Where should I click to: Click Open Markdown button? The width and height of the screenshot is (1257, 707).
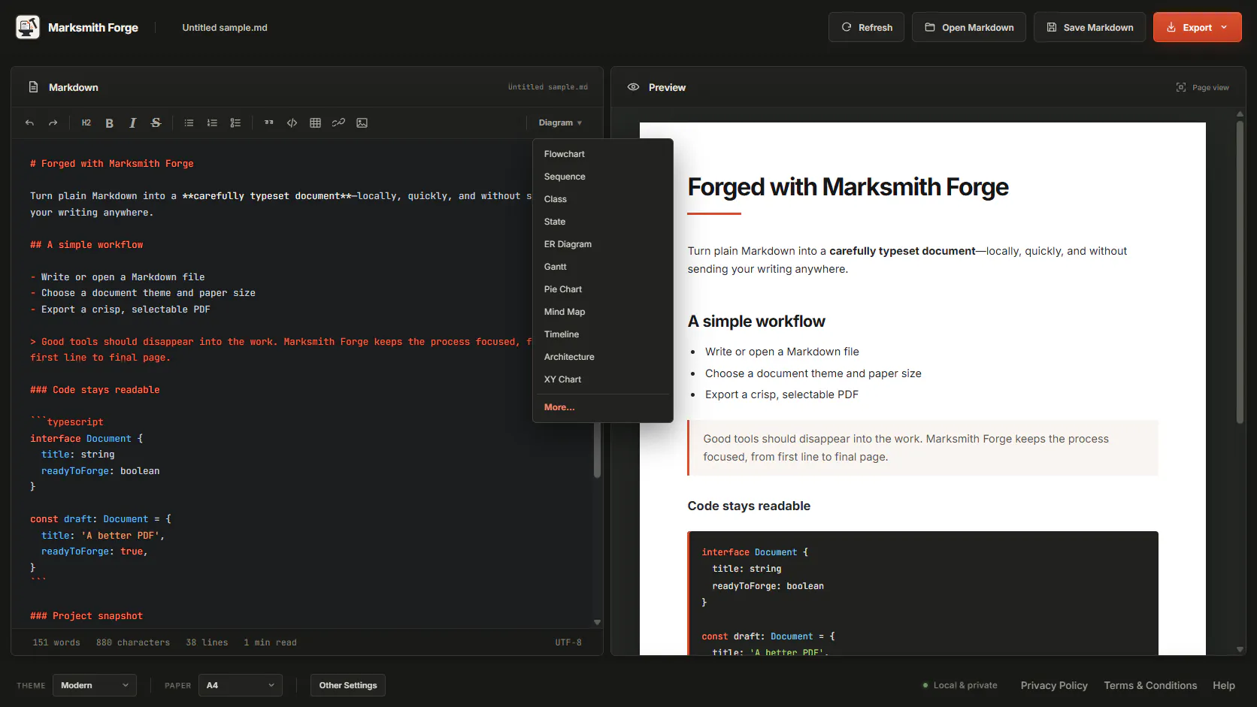pos(969,27)
